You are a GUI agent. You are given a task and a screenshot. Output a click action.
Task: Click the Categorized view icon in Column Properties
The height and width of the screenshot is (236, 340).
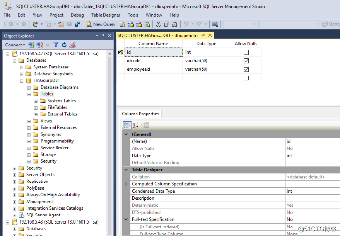(x=127, y=125)
